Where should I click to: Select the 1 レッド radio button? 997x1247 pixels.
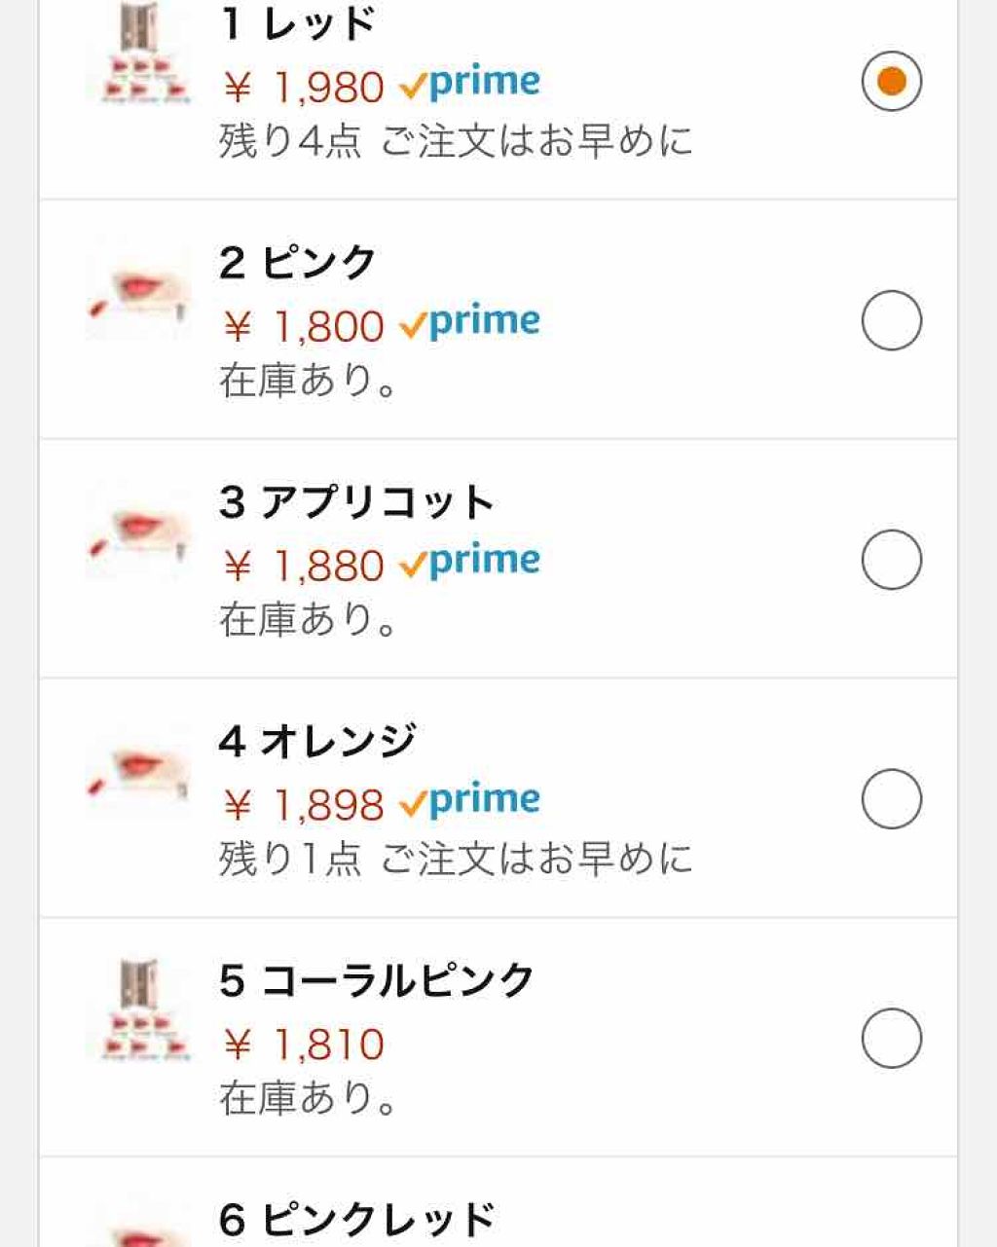[891, 81]
